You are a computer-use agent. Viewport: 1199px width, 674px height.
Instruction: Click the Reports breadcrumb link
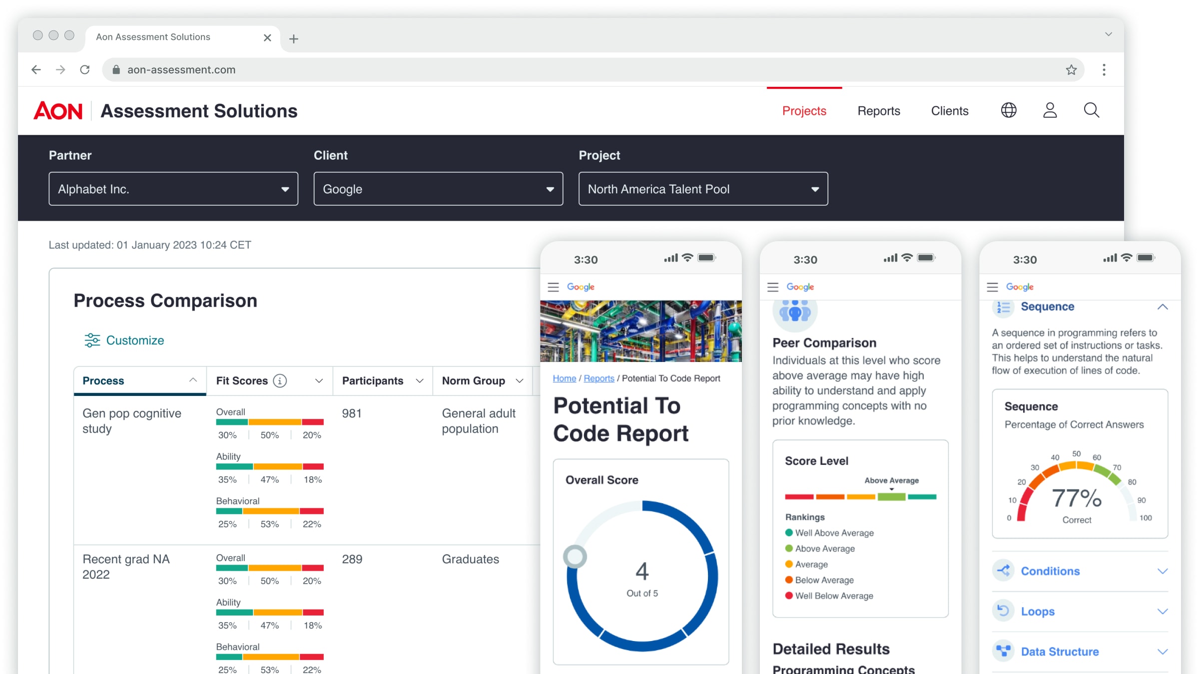pos(599,378)
